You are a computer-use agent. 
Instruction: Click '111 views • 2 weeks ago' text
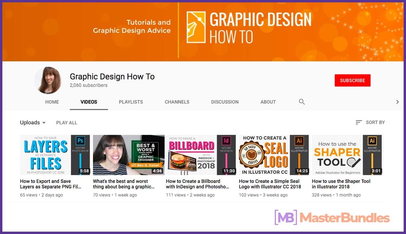click(x=190, y=195)
